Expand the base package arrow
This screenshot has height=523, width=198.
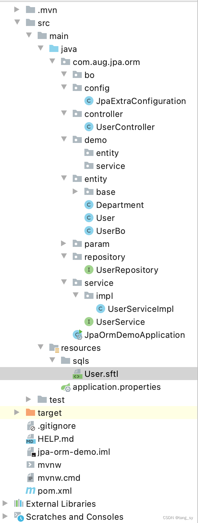coord(75,192)
